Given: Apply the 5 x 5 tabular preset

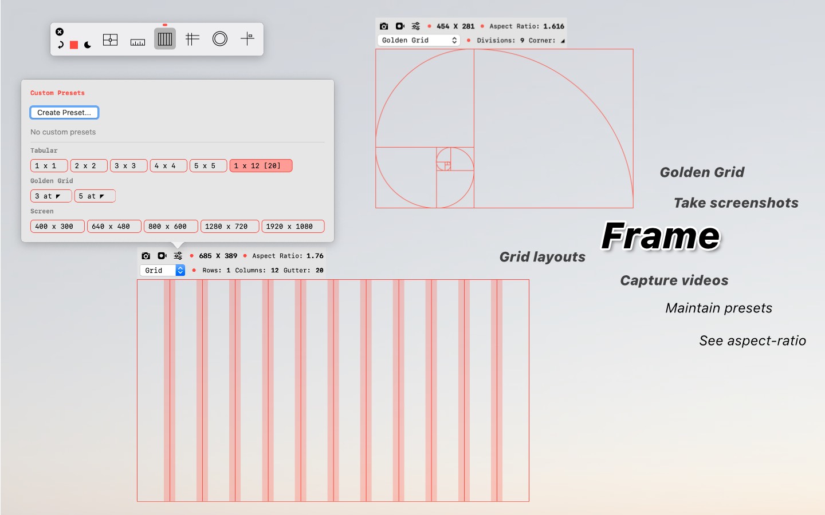Looking at the screenshot, I should click(209, 166).
